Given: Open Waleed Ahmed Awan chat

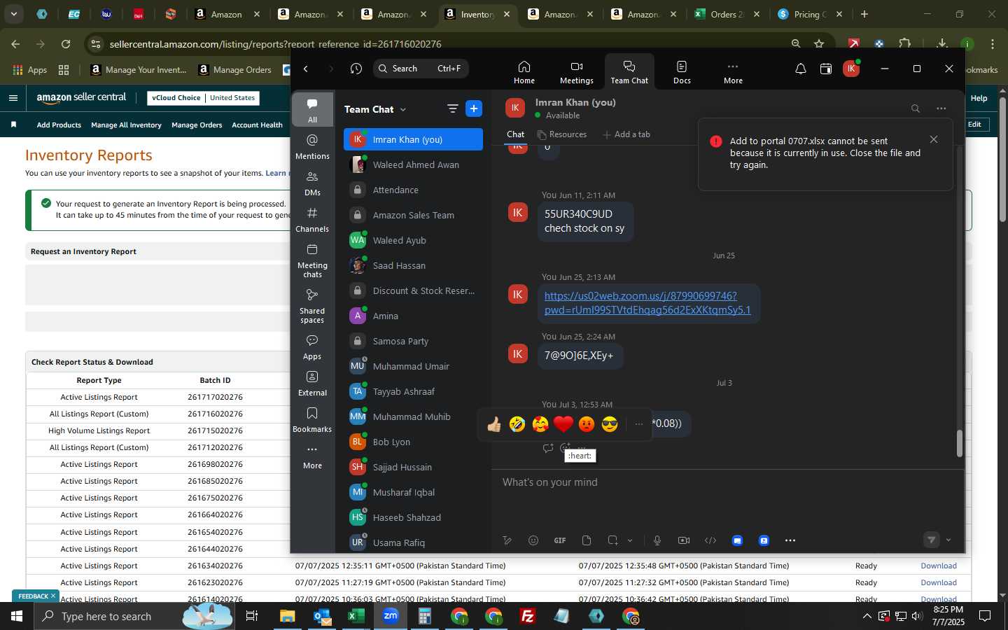Looking at the screenshot, I should 413,164.
